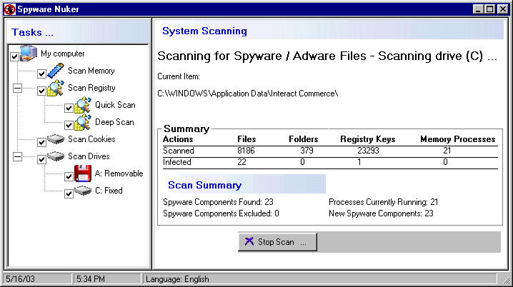Click the Scan Memory RAM stick icon
The image size is (513, 287).
tap(56, 70)
